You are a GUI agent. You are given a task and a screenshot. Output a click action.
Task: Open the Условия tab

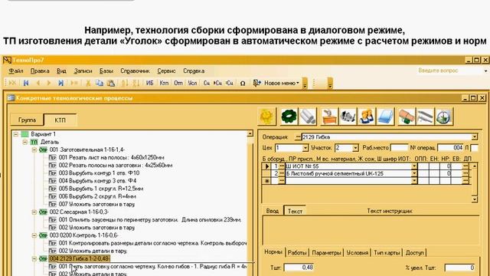click(x=358, y=252)
